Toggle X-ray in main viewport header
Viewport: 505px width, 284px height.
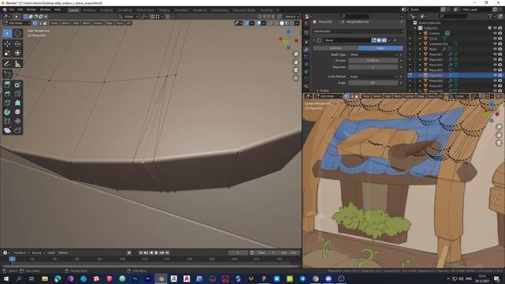point(270,23)
